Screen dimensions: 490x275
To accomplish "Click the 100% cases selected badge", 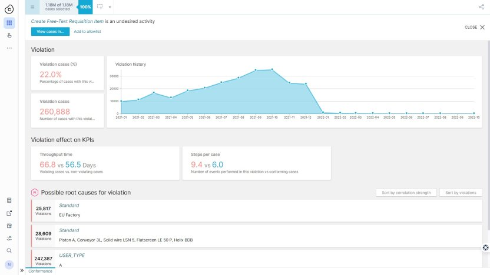I will (x=85, y=7).
